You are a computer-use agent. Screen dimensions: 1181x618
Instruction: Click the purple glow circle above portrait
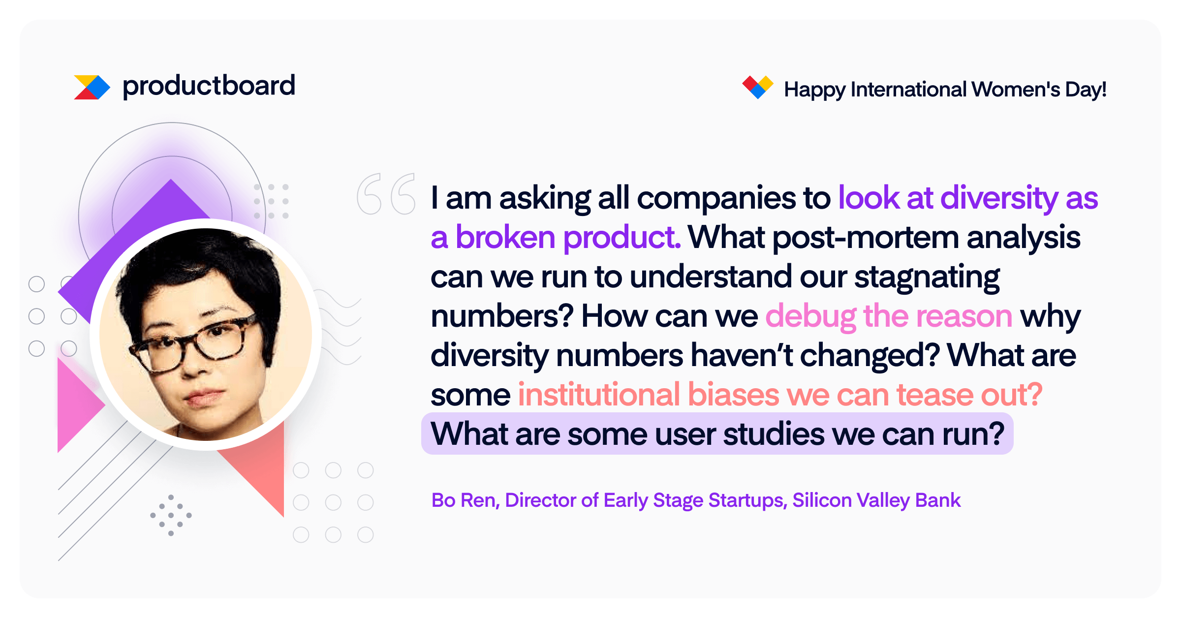pyautogui.click(x=172, y=197)
